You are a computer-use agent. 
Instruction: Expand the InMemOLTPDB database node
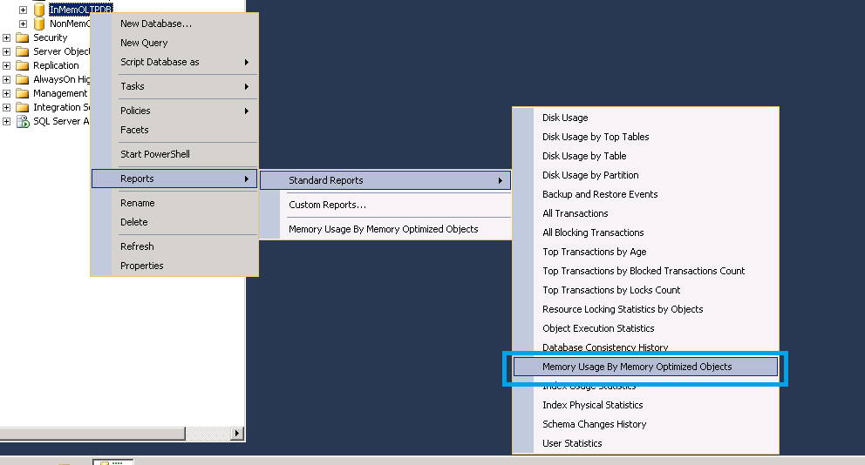(x=24, y=10)
